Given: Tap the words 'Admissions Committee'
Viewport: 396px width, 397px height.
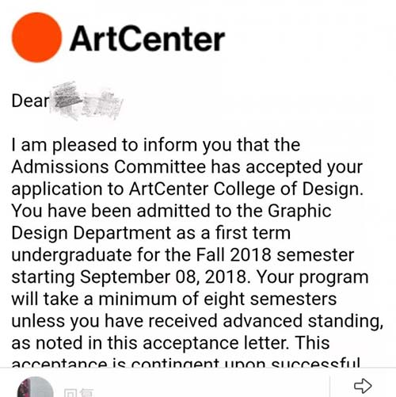Looking at the screenshot, I should point(109,167).
